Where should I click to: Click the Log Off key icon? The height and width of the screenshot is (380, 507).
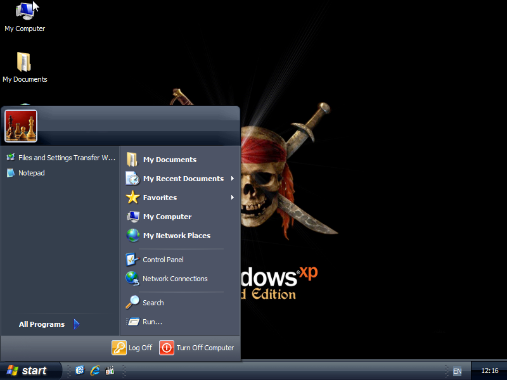click(x=119, y=348)
